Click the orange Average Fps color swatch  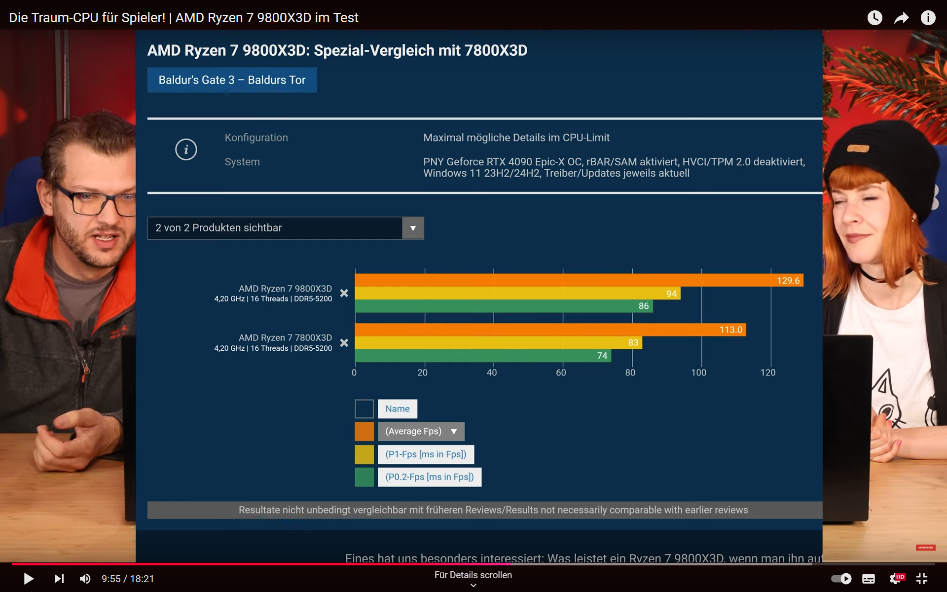point(364,431)
